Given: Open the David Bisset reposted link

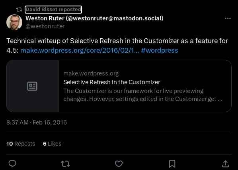Looking at the screenshot, I should (53, 10).
